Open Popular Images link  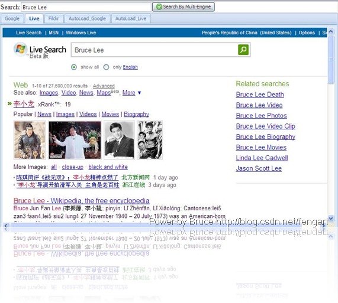65,114
